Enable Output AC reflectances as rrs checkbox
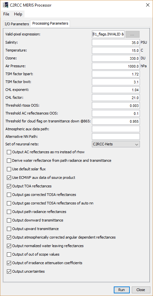 pyautogui.click(x=9, y=152)
